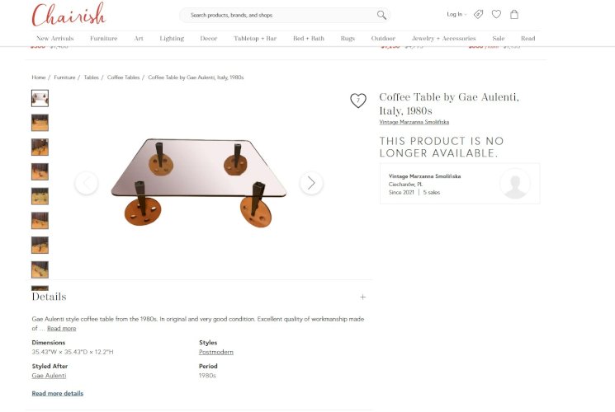Click the seller avatar placeholder icon
The height and width of the screenshot is (412, 615).
515,183
